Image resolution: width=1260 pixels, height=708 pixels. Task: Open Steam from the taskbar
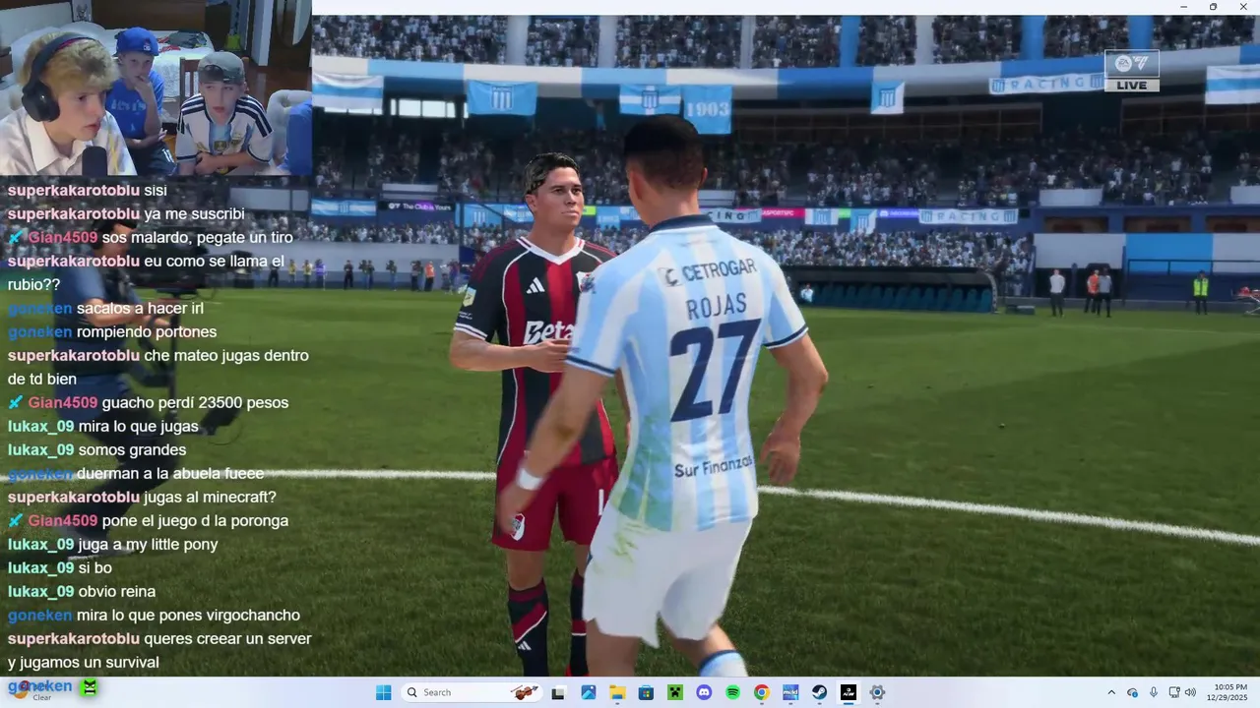[x=819, y=692]
